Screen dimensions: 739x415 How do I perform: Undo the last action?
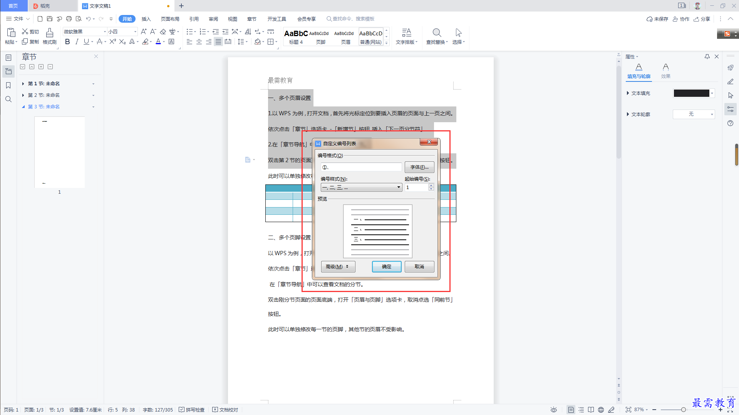point(88,19)
